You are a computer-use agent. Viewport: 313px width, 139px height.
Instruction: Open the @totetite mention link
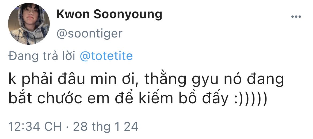point(106,56)
